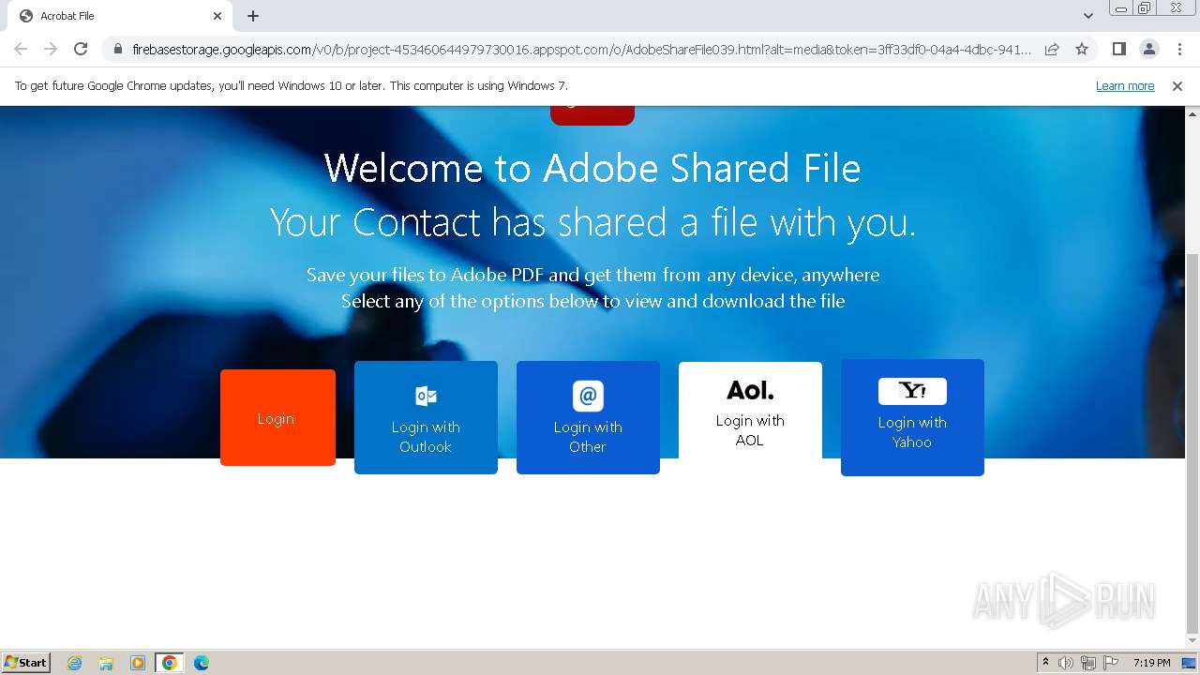The height and width of the screenshot is (675, 1200).
Task: Reload the current page
Action: click(81, 49)
